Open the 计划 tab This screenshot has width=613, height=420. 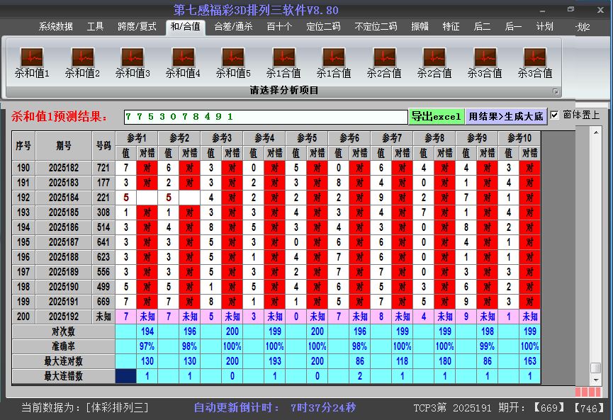point(544,27)
